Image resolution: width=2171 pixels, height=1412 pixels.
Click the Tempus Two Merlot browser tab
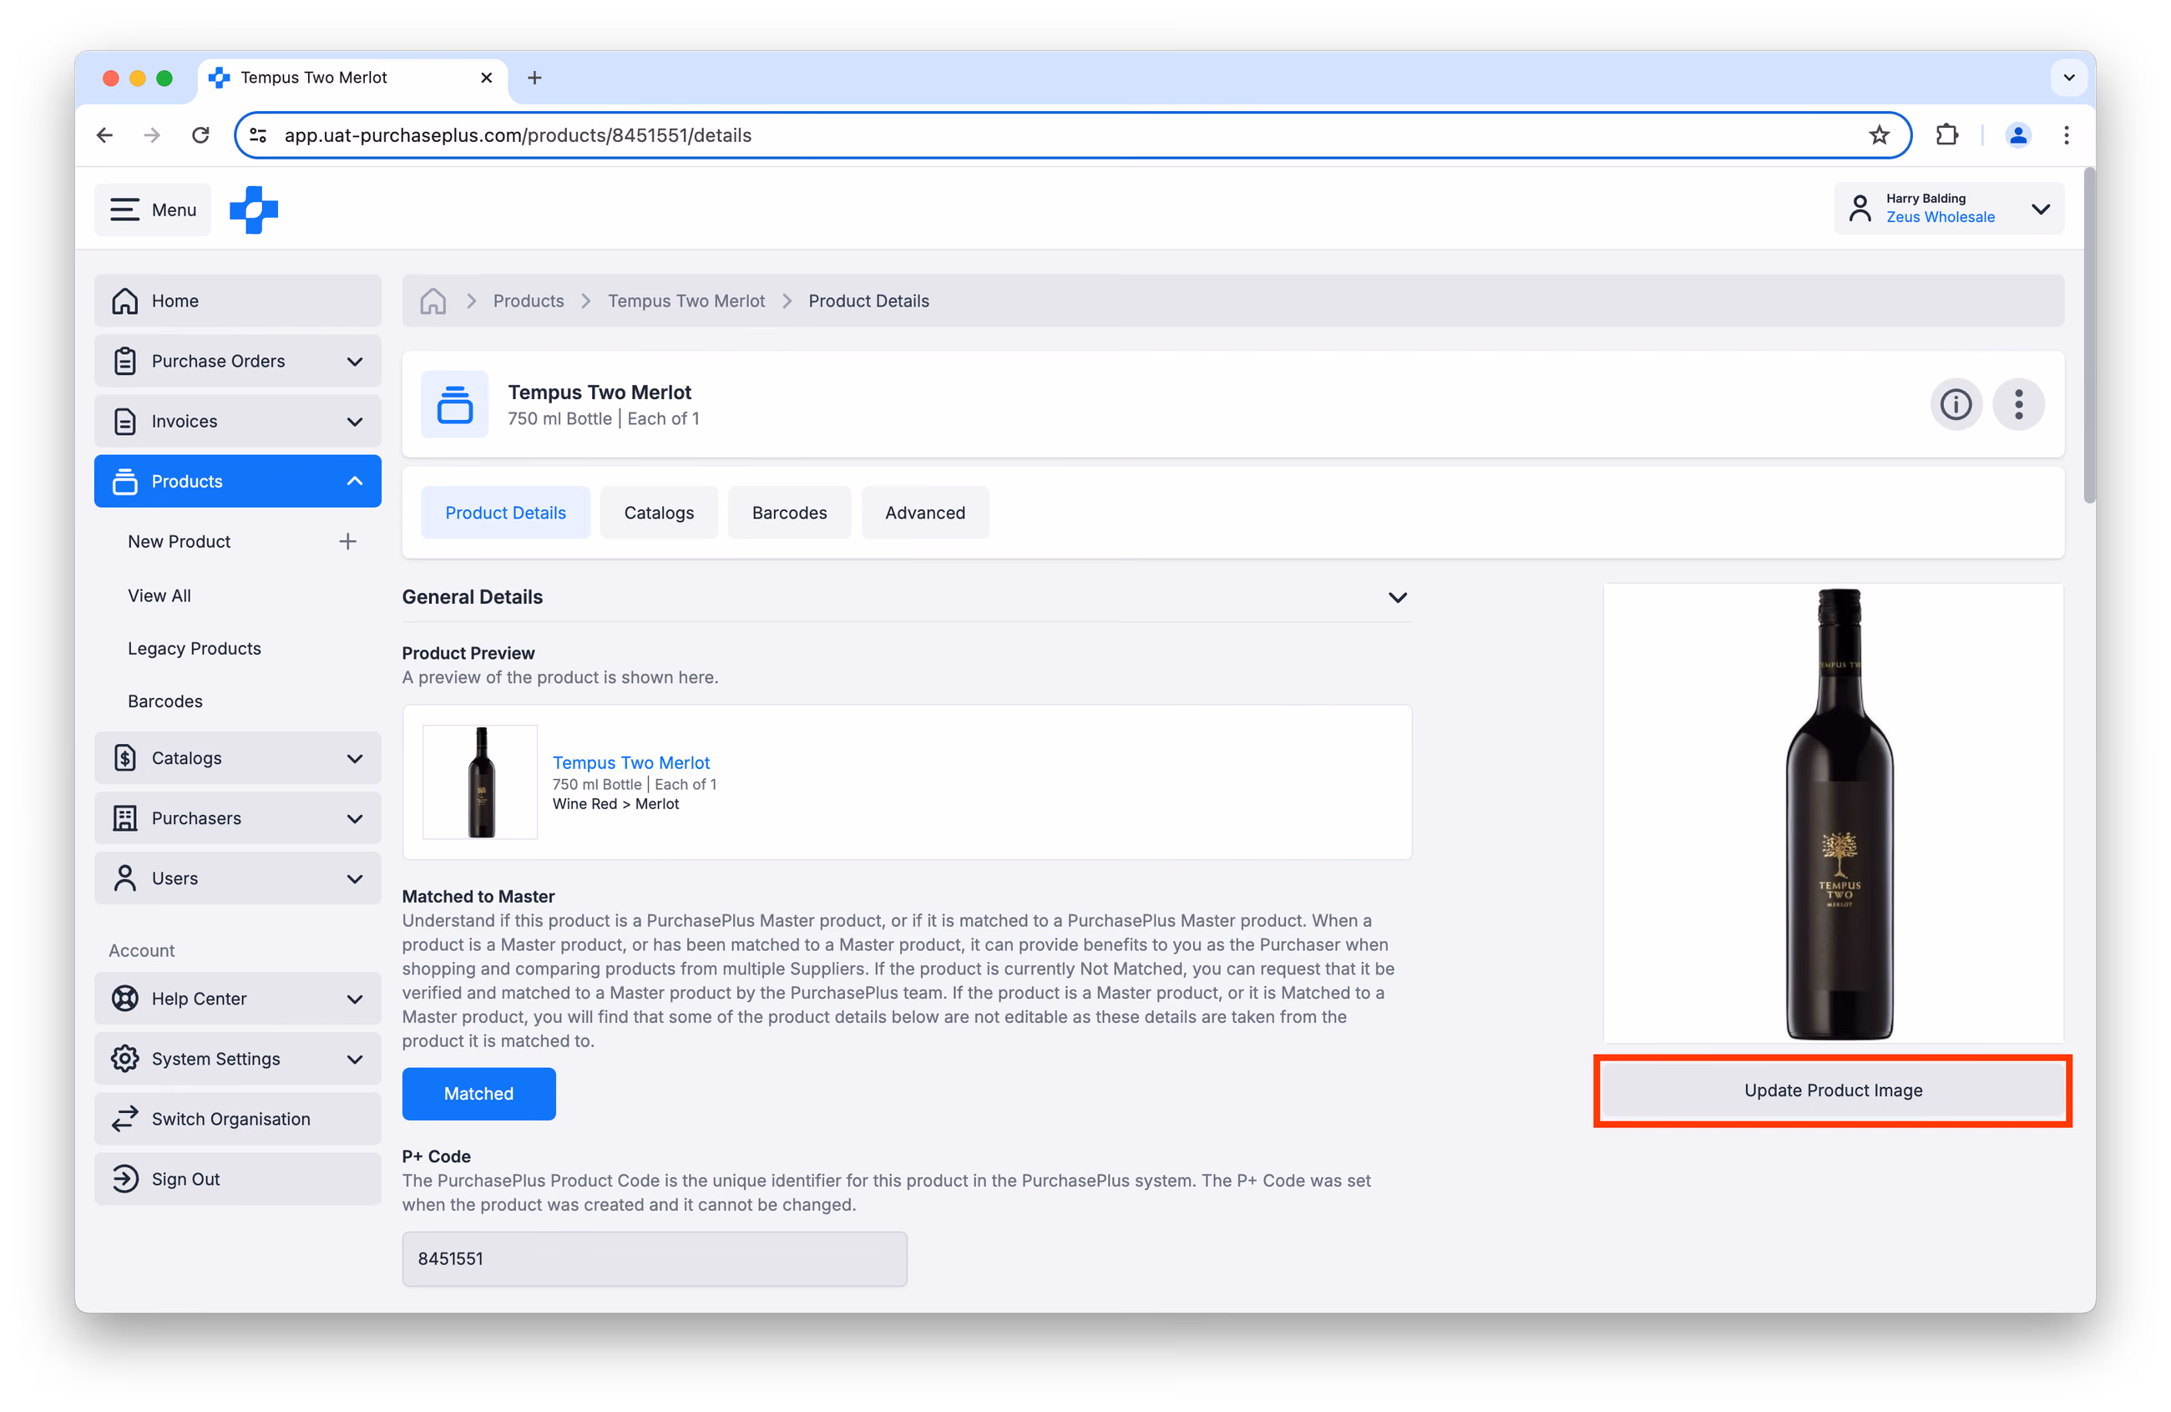point(353,78)
